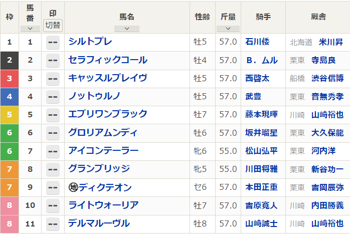The image size is (350, 234).
Task: Toggle the mark box for グランブリッジ
Action: [53, 169]
